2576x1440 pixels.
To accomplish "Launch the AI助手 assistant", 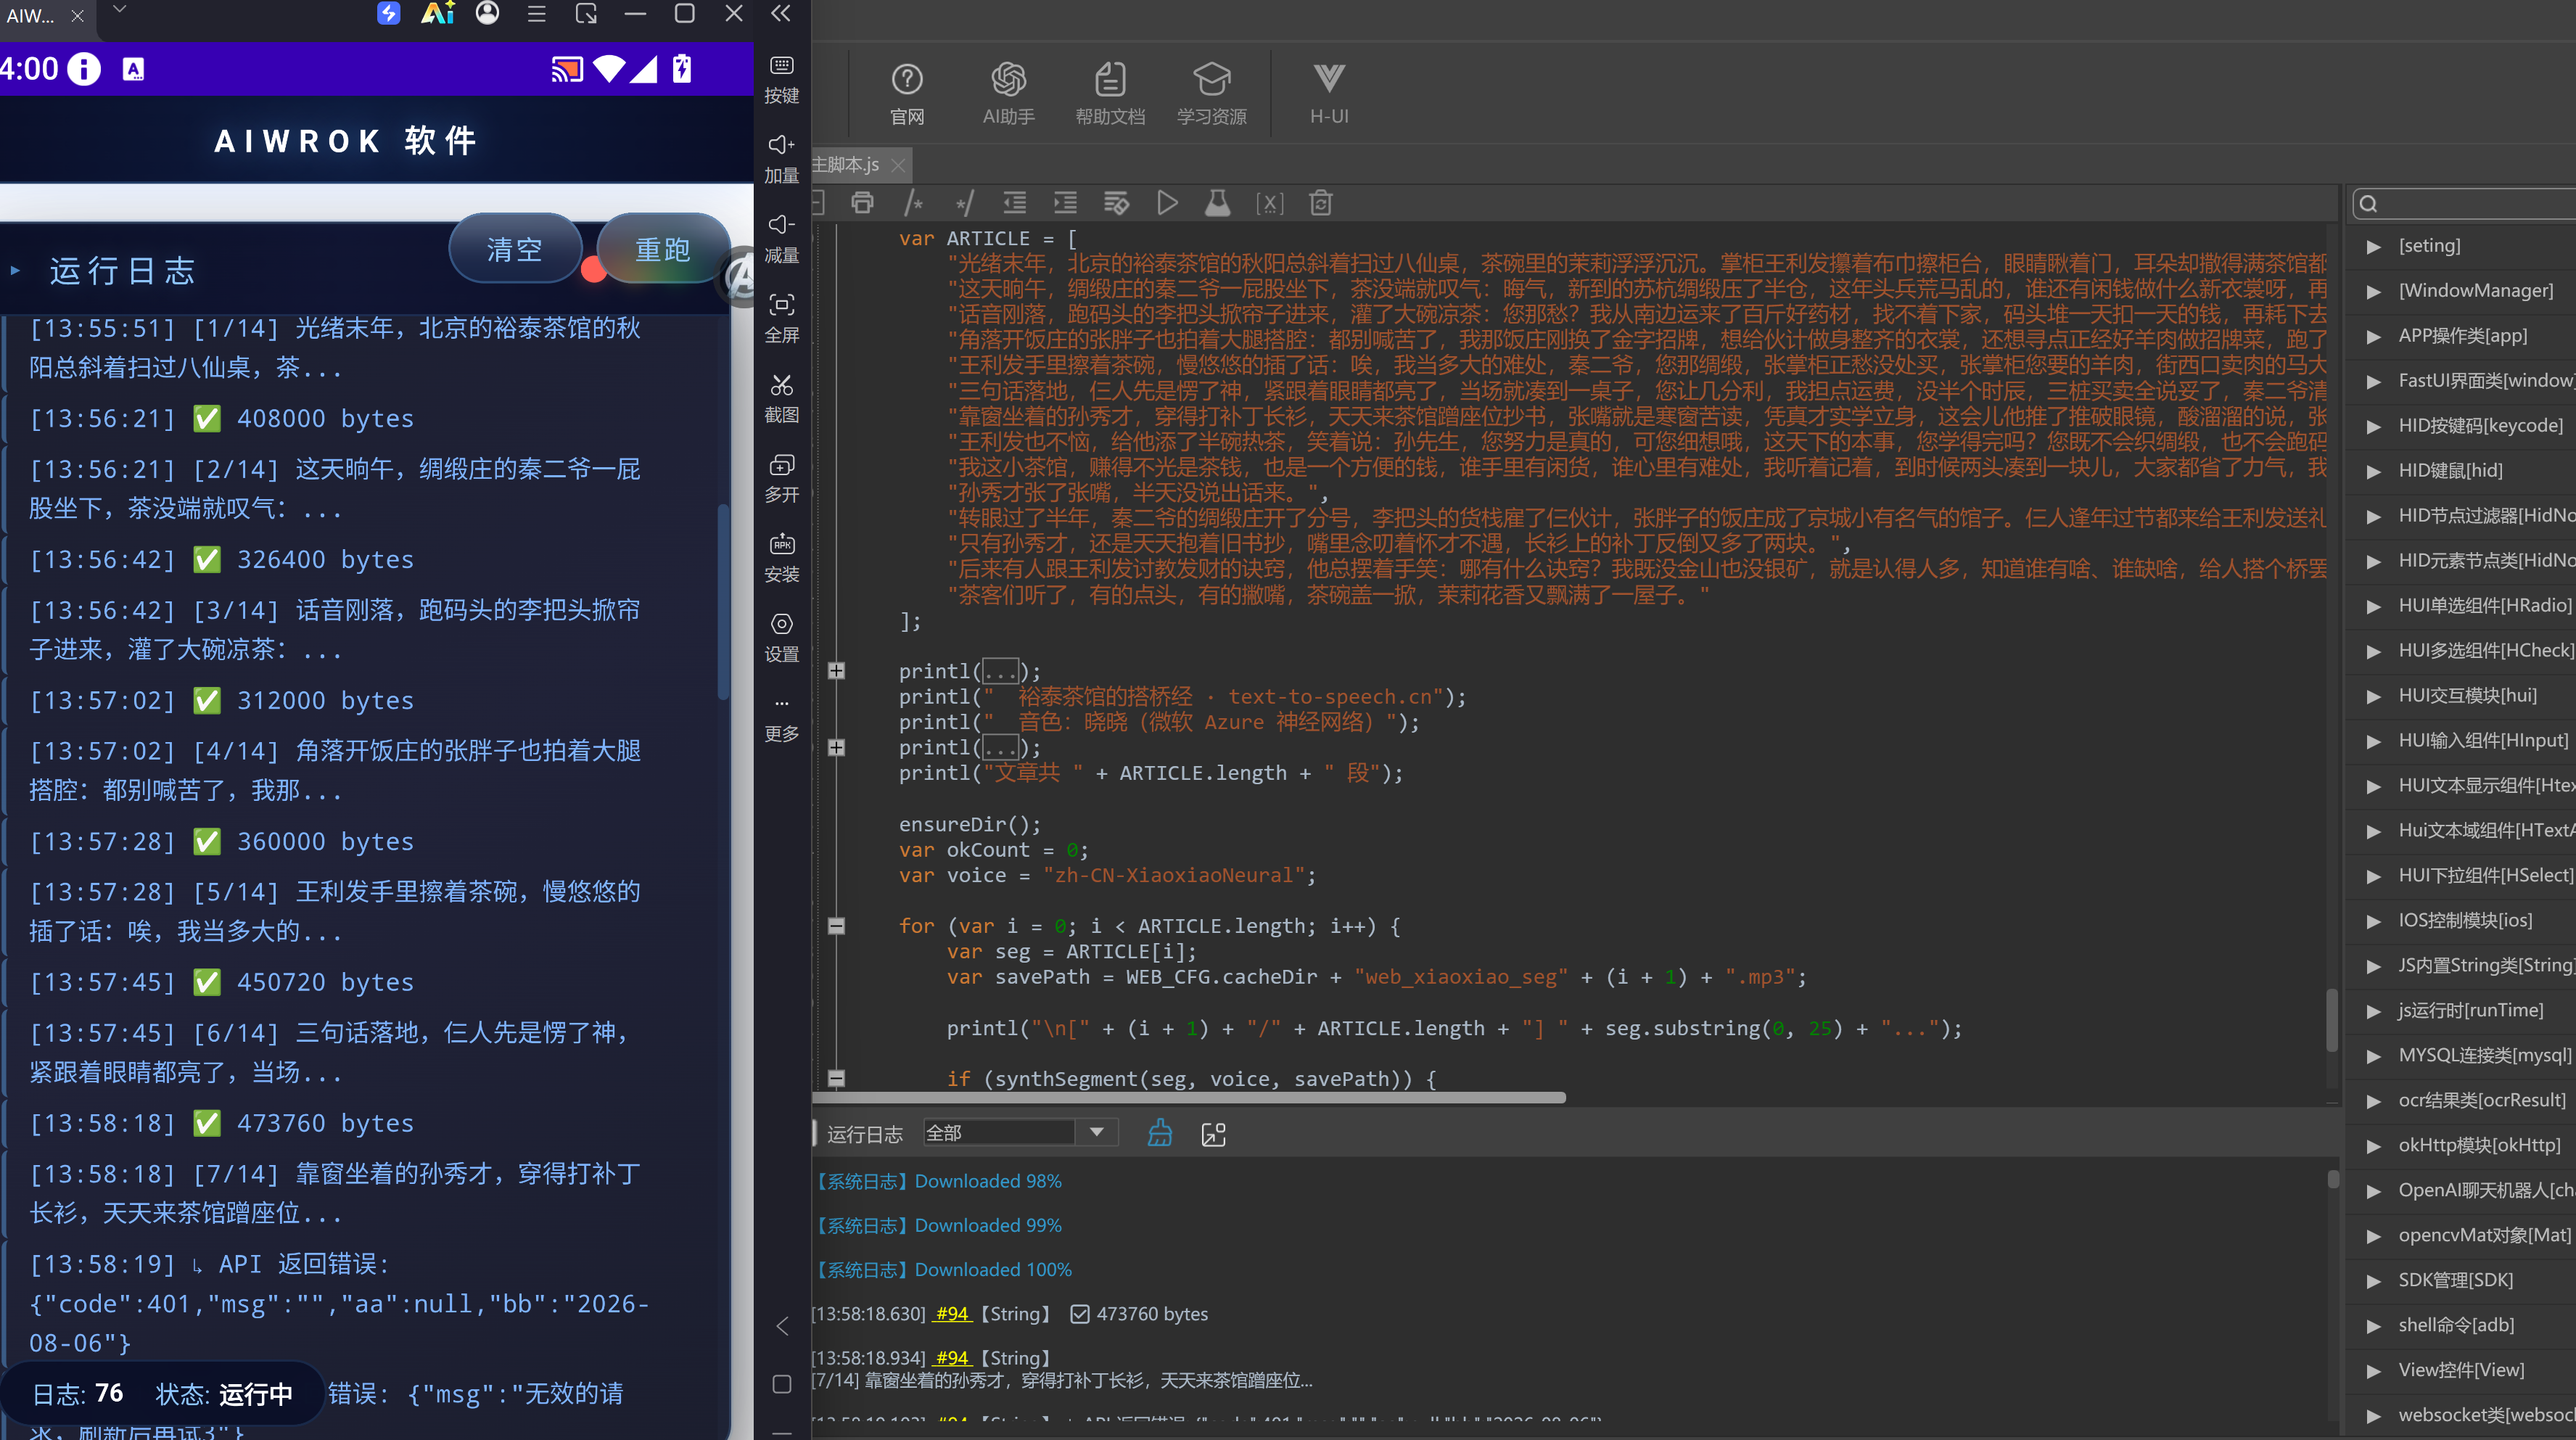I will coord(1008,93).
